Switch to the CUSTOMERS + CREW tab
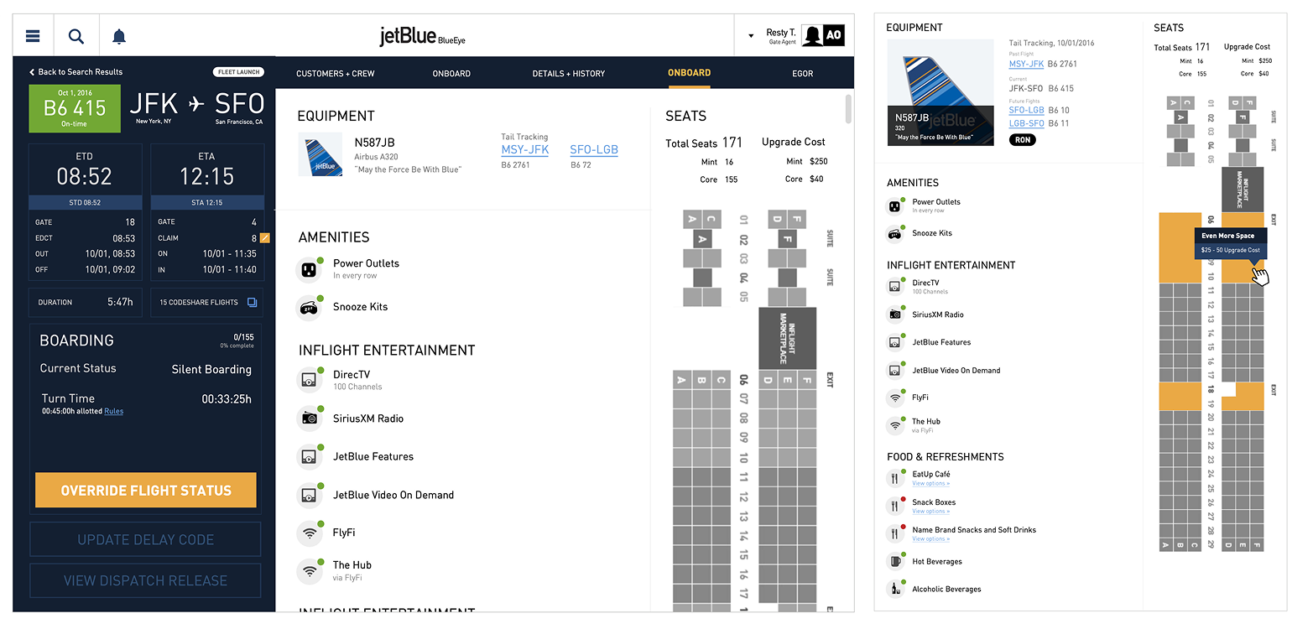Viewport: 1313px width, 629px height. coord(336,74)
